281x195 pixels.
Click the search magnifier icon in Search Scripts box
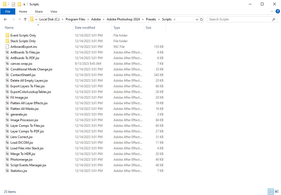pyautogui.click(x=273, y=19)
